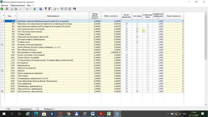This screenshot has width=208, height=117.
Task: Toggle Учет фона checkbox for Азота диоксид (301)
Action: pyautogui.click(x=137, y=29)
